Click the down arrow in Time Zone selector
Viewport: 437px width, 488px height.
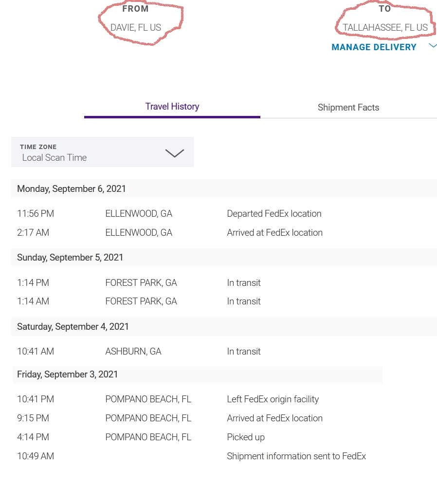[174, 153]
